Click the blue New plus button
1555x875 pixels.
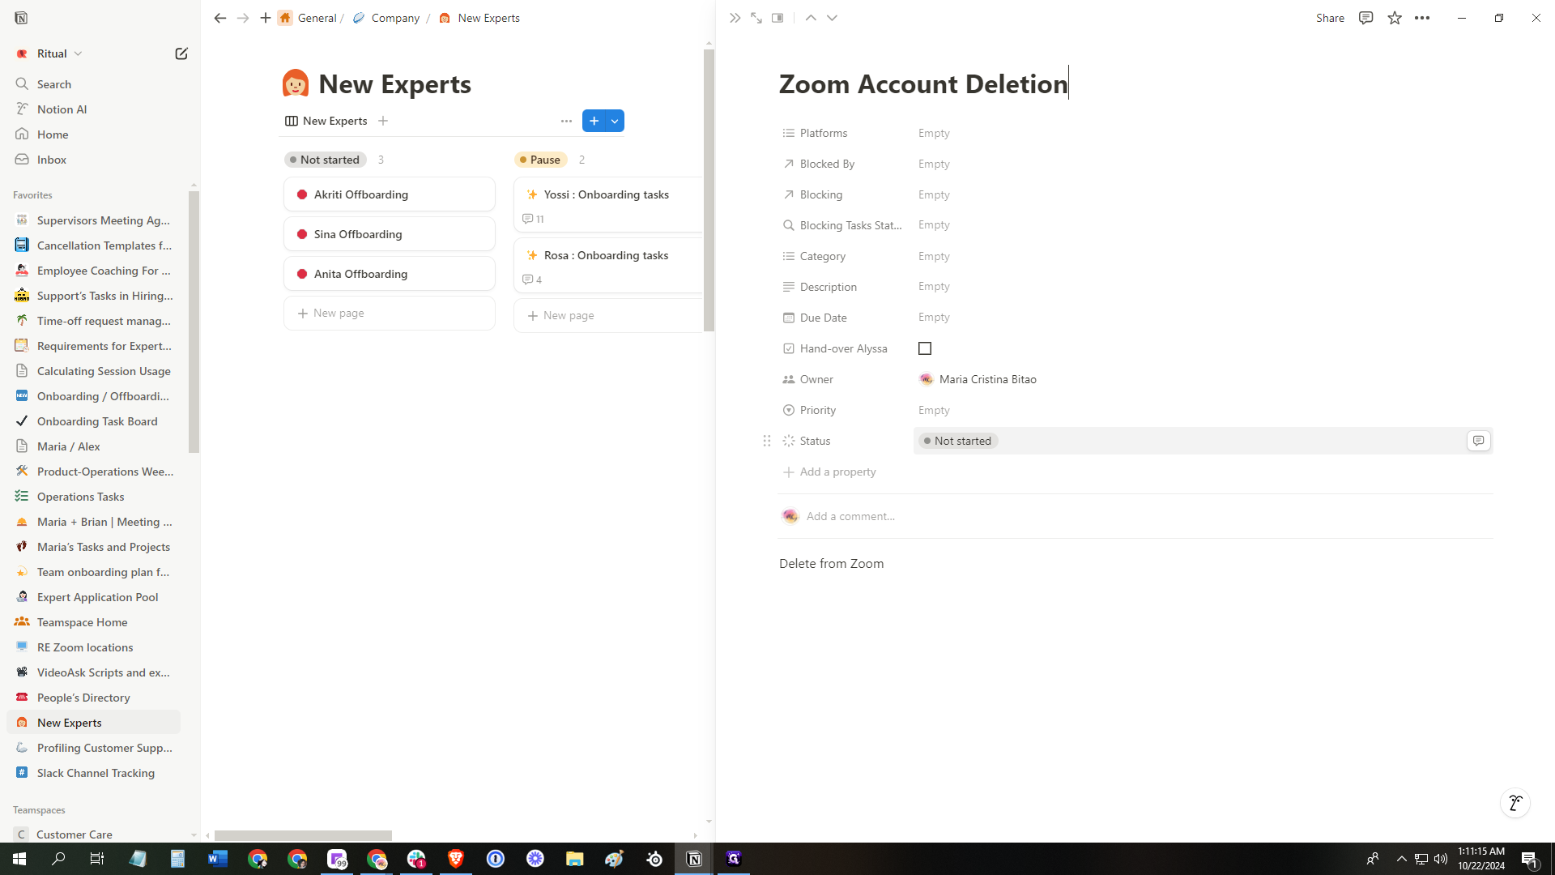tap(594, 121)
